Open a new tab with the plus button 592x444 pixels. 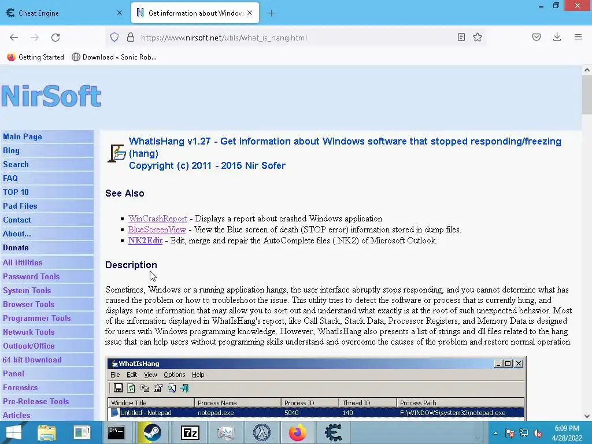271,13
